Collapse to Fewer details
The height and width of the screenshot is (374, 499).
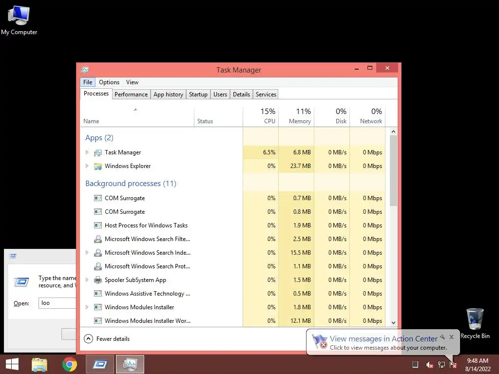pos(107,339)
